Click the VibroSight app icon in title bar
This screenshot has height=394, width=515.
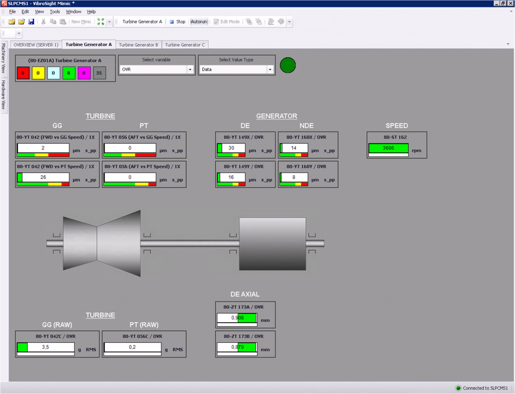point(4,3)
